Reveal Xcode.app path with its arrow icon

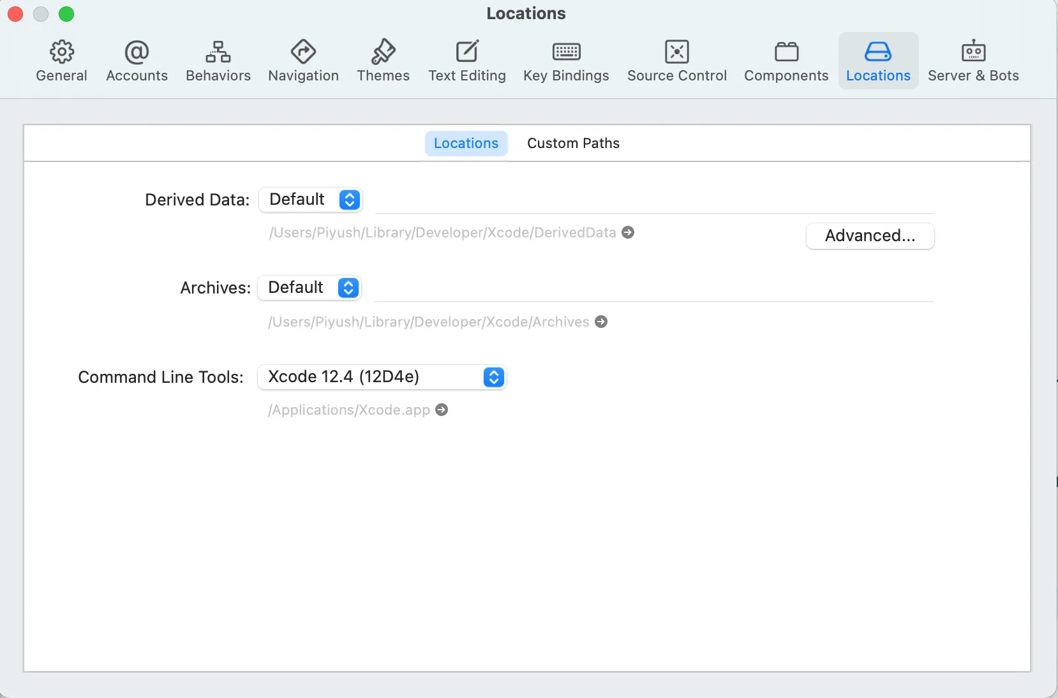[x=442, y=410]
